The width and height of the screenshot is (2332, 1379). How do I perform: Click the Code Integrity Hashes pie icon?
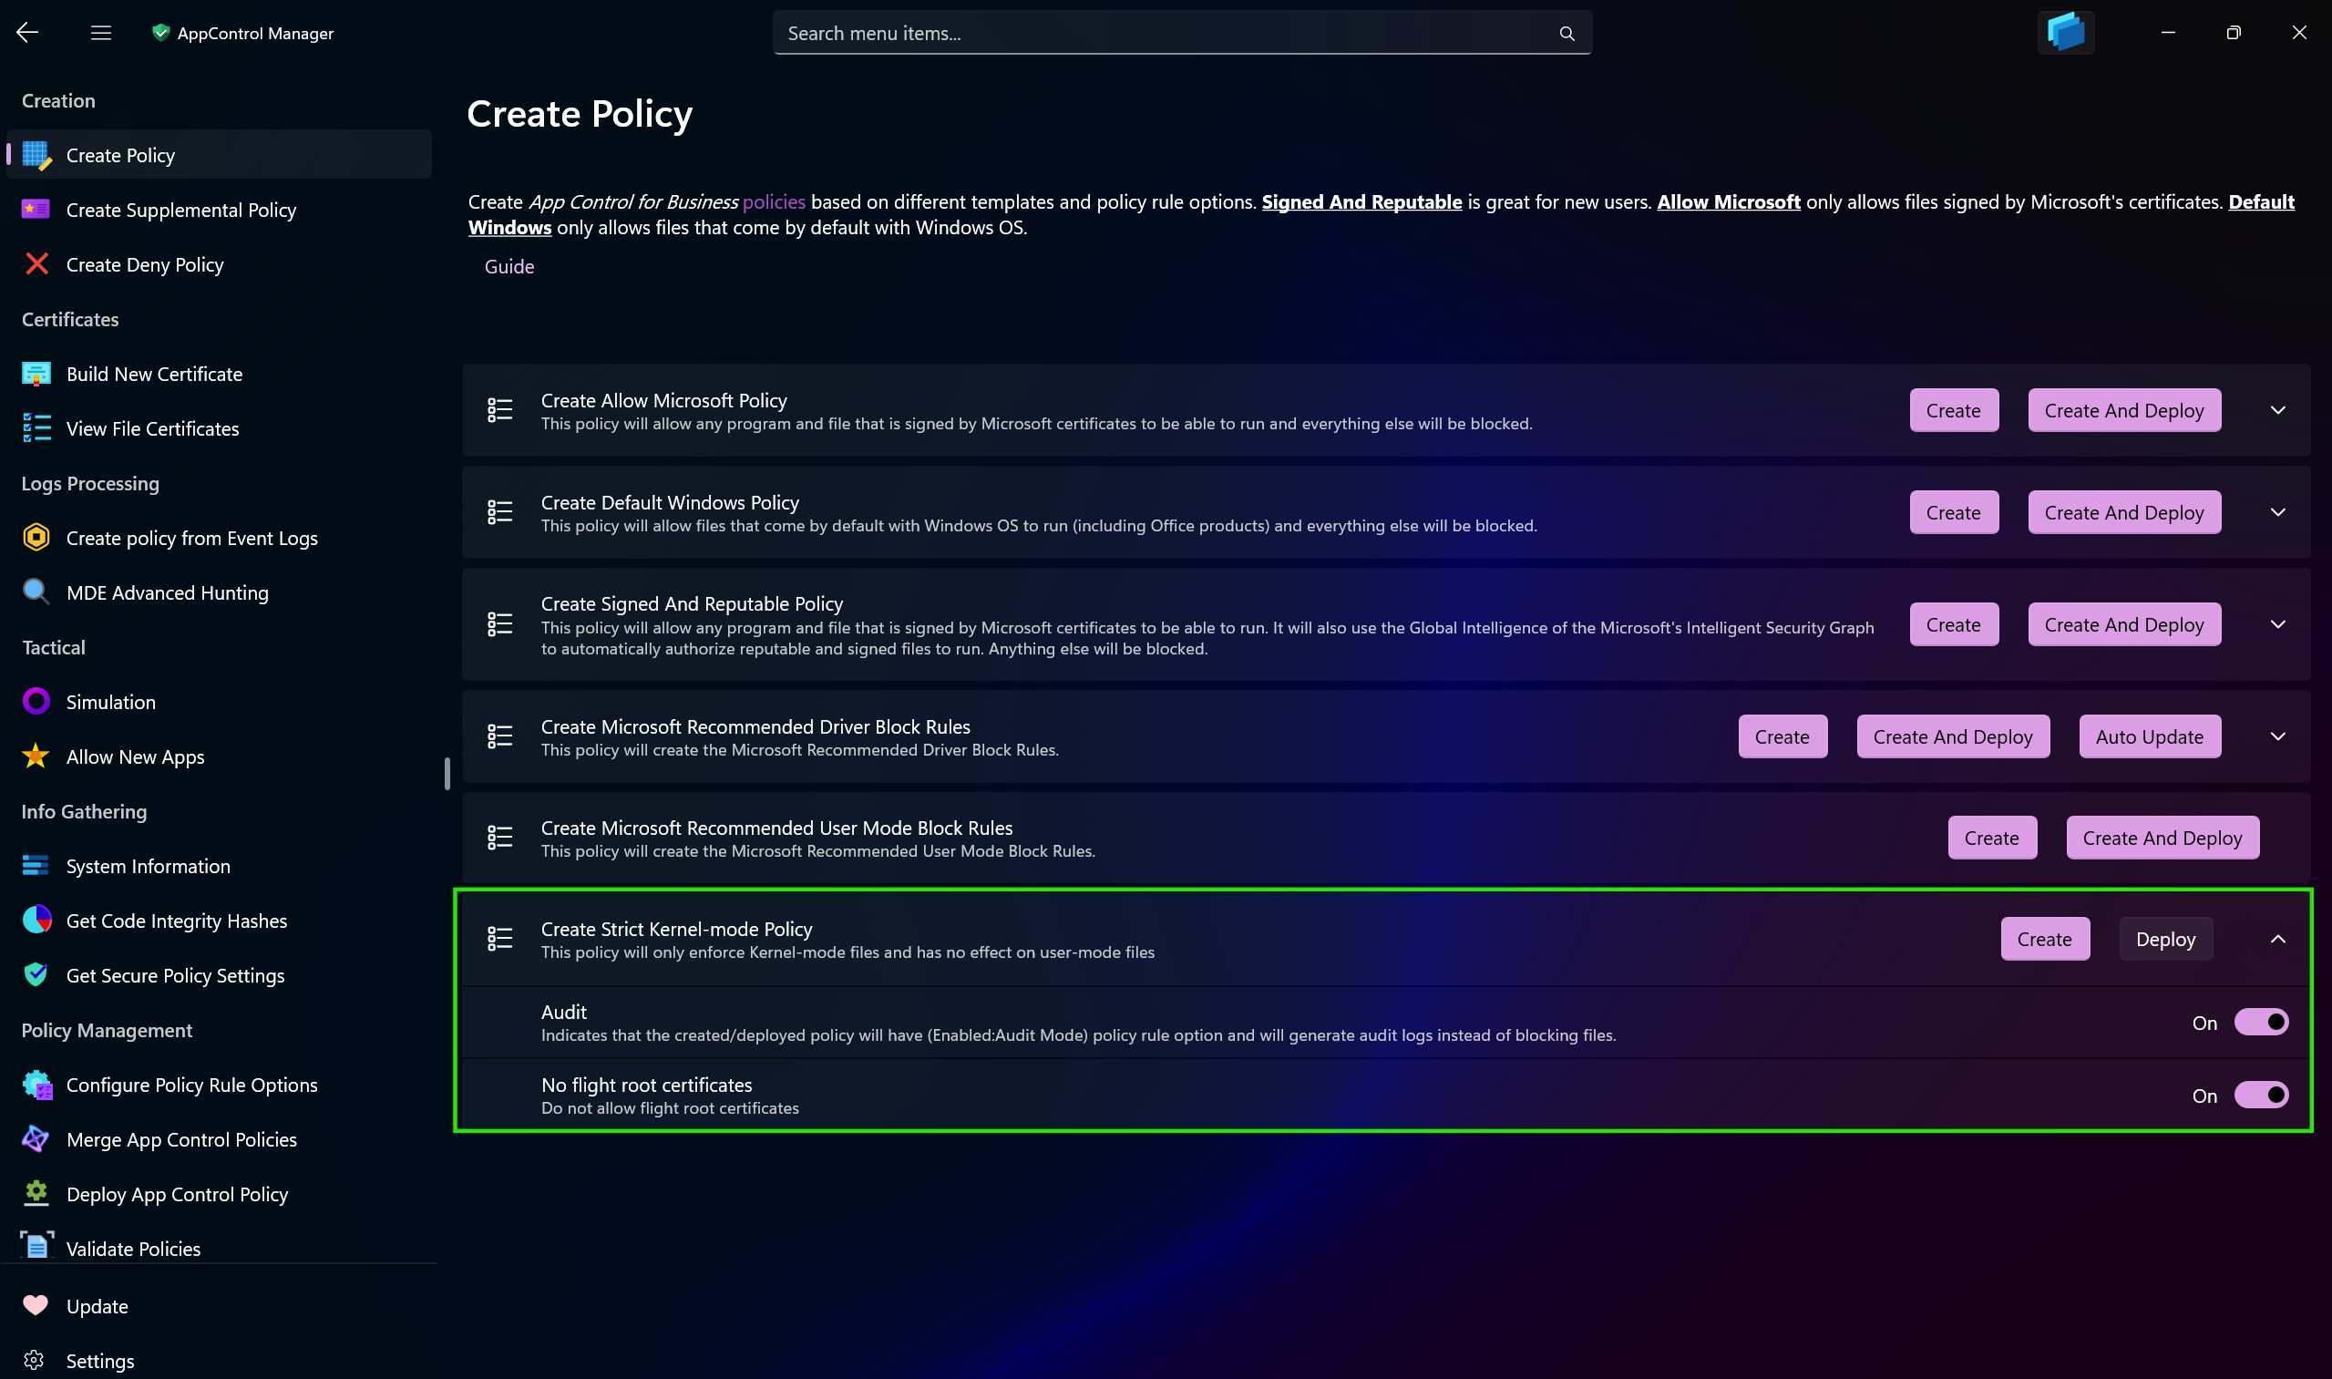coord(36,920)
